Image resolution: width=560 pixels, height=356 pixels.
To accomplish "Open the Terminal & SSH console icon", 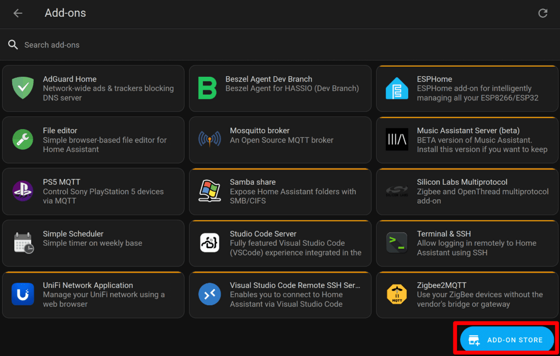I will click(x=397, y=243).
